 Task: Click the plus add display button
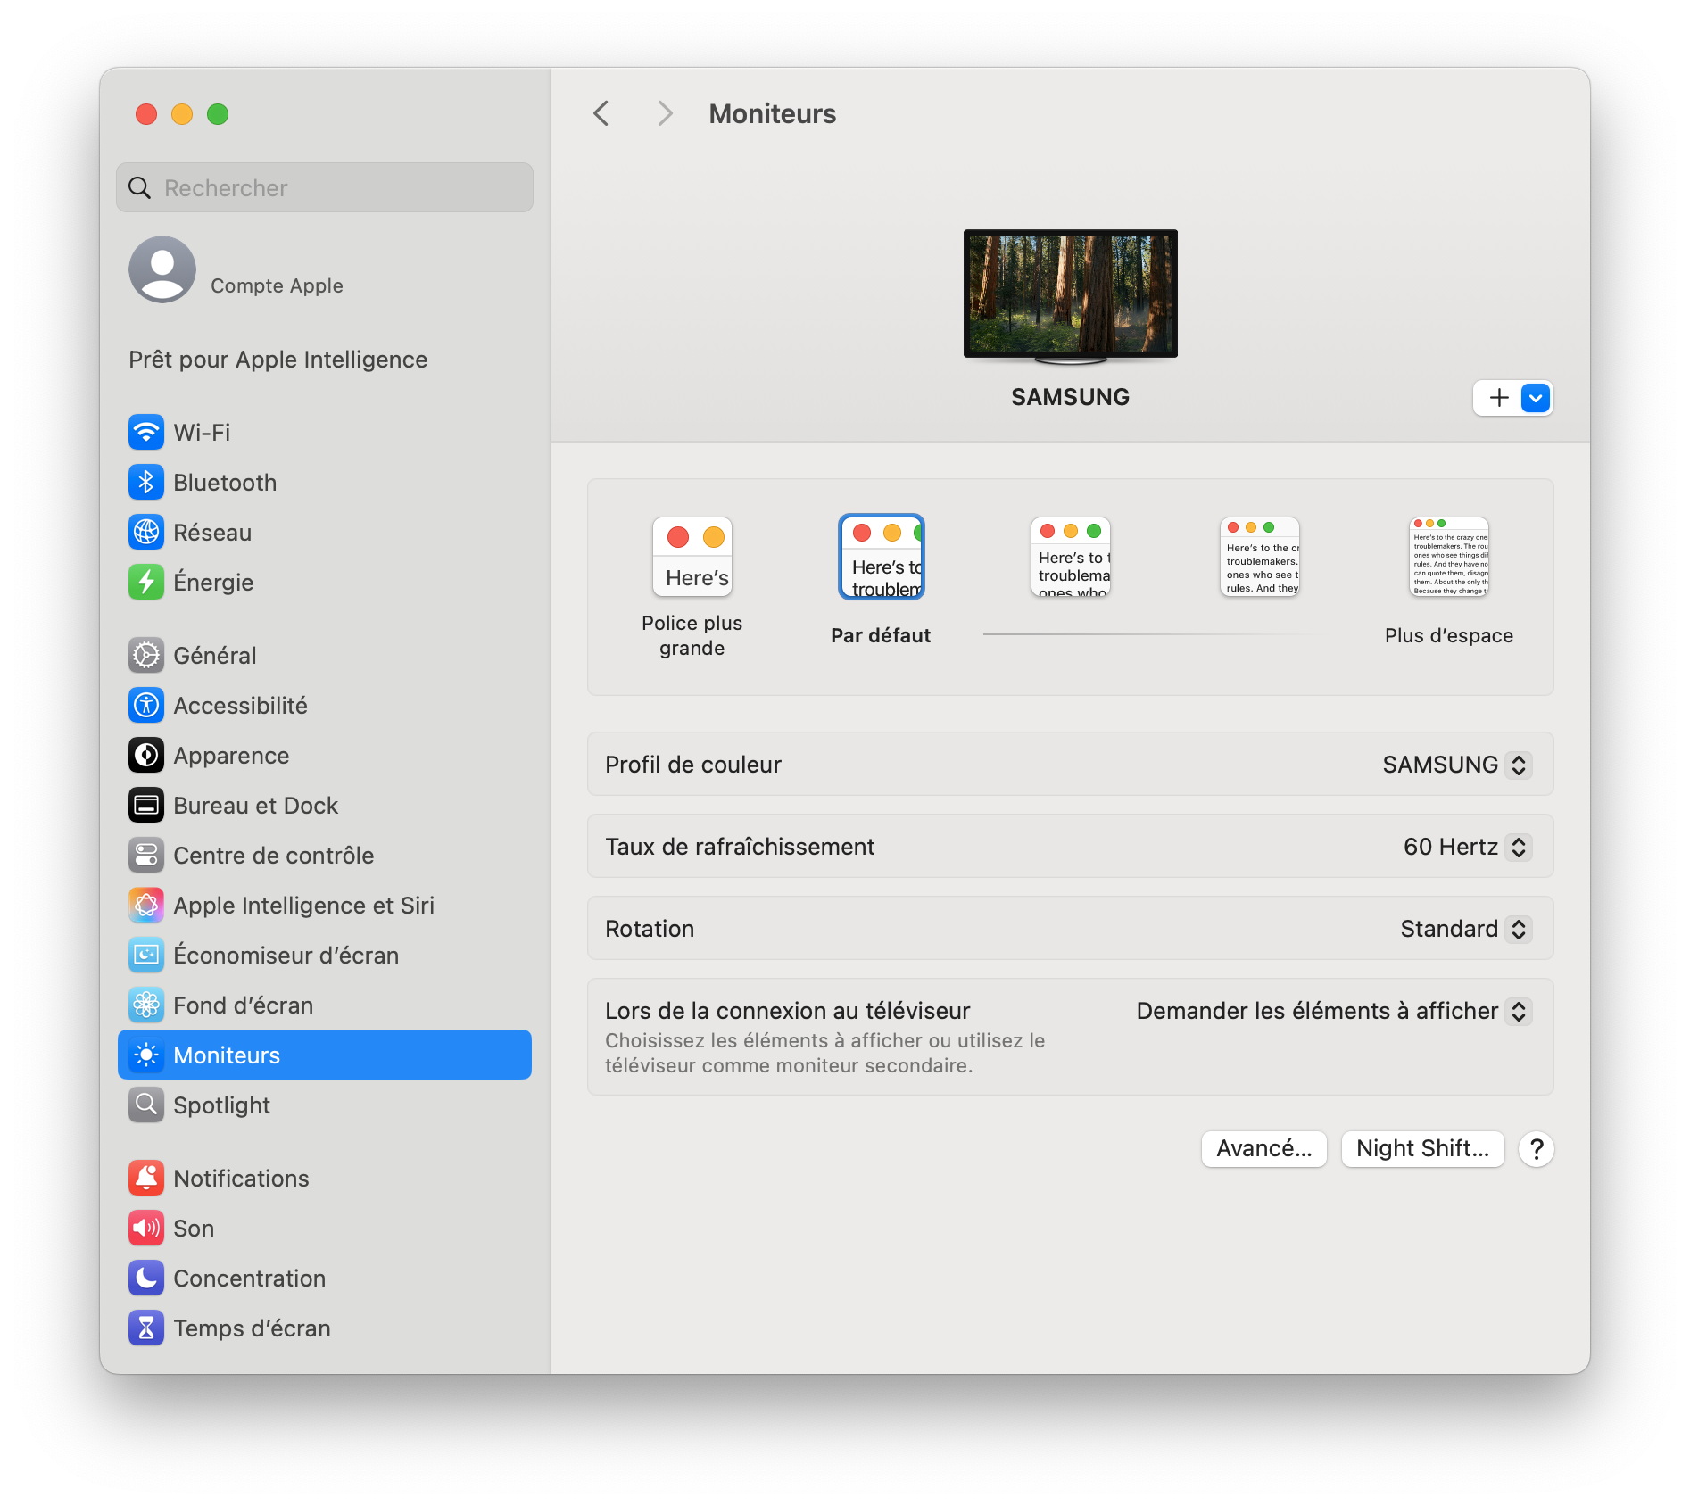(1499, 398)
